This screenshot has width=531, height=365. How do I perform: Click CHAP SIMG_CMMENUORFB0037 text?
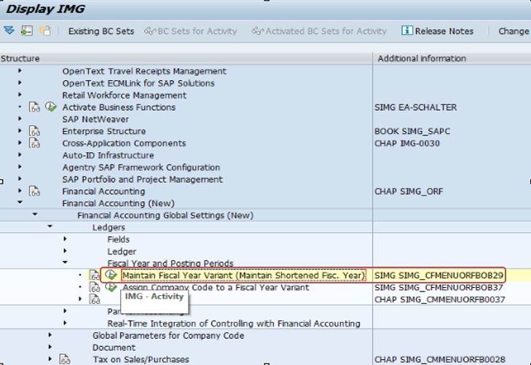pos(440,299)
